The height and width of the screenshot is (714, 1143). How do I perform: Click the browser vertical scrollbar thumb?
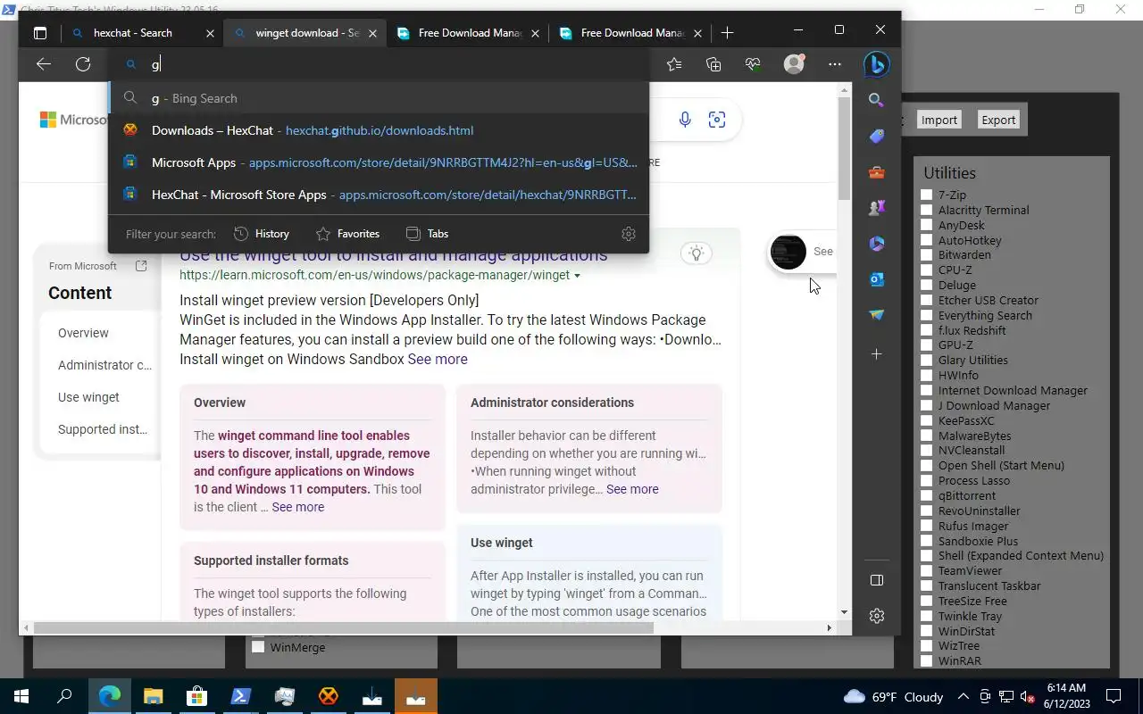[845, 147]
